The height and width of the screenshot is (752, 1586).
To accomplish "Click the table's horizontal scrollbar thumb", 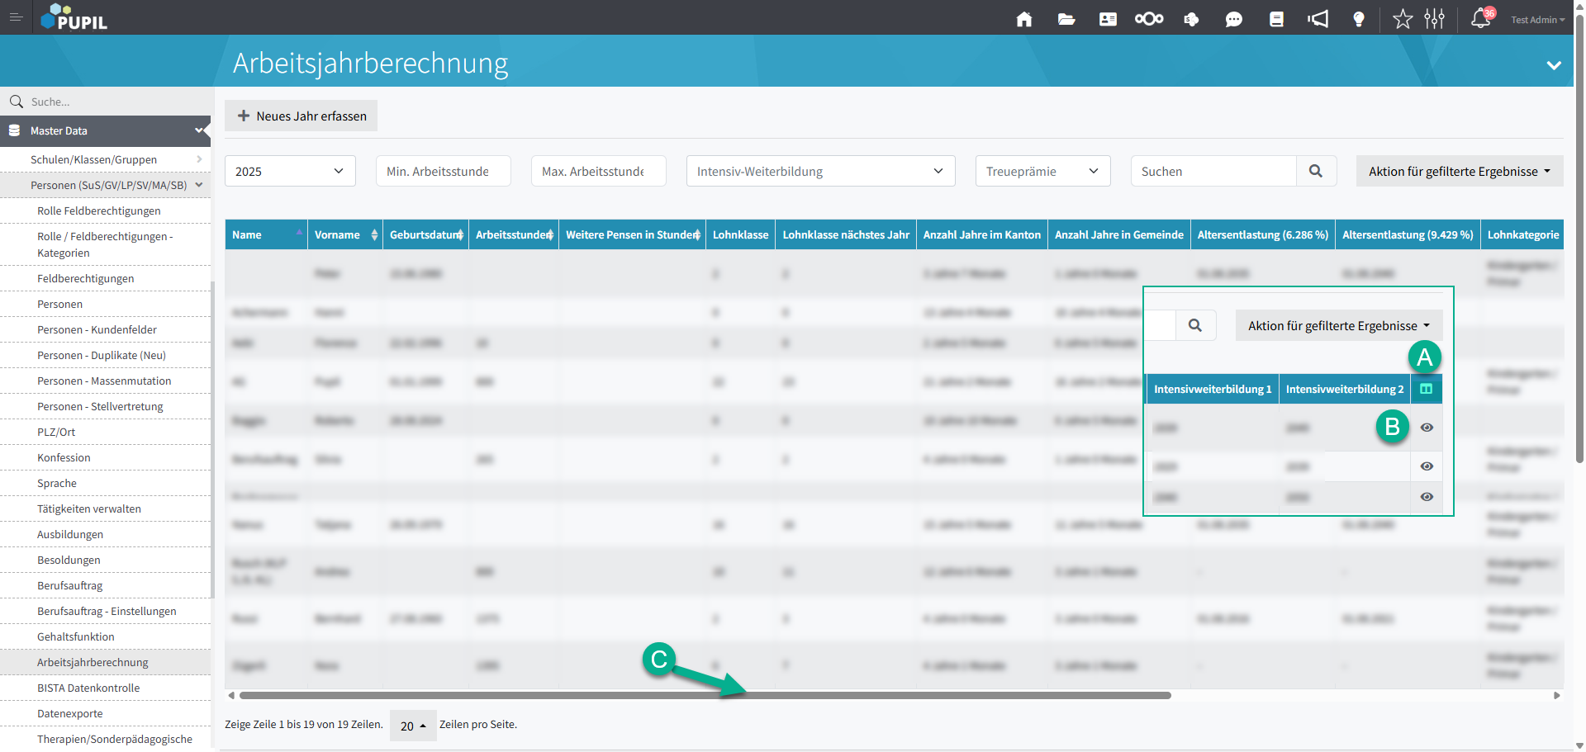I will point(705,696).
